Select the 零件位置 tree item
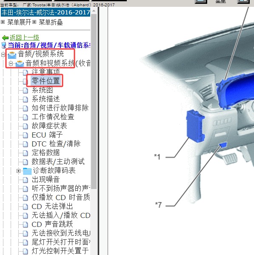This screenshot has height=255, width=254. point(46,81)
